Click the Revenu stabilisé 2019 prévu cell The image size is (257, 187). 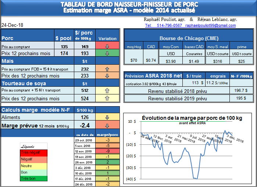(177, 98)
